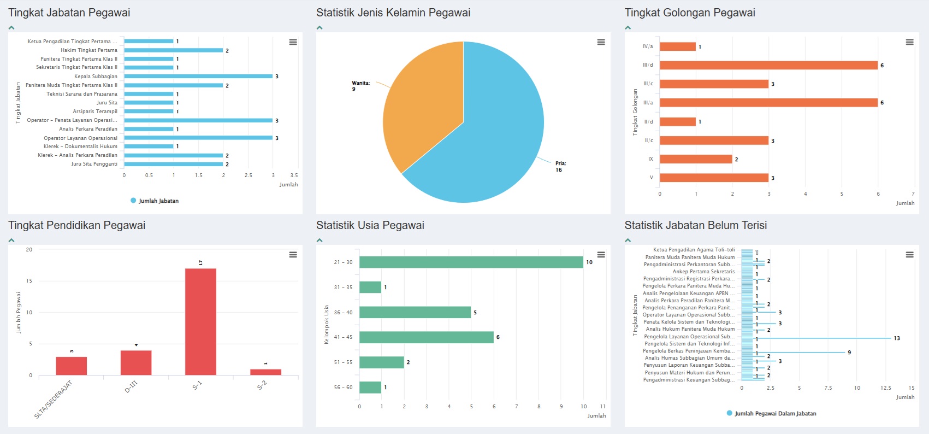The width and height of the screenshot is (929, 434).
Task: Click the Tingkat Golongan Pegawai heading
Action: tap(690, 13)
